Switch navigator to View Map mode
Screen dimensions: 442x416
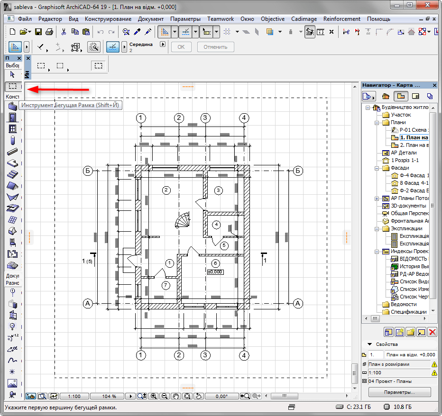tap(401, 96)
